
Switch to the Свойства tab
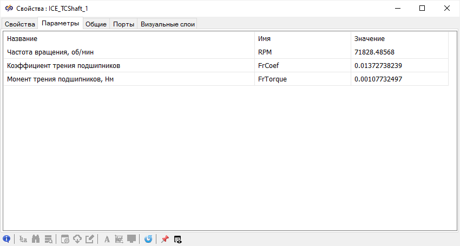coord(19,24)
